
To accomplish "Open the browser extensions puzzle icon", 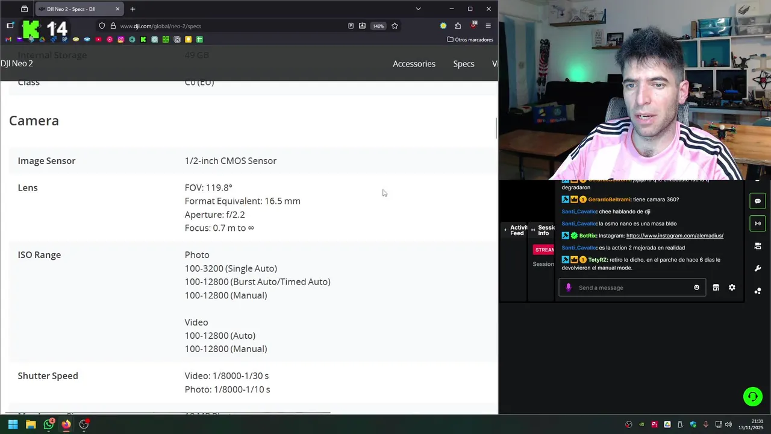I will (458, 26).
